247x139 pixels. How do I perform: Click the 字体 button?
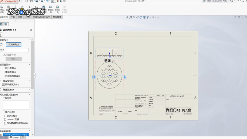(x=14, y=59)
